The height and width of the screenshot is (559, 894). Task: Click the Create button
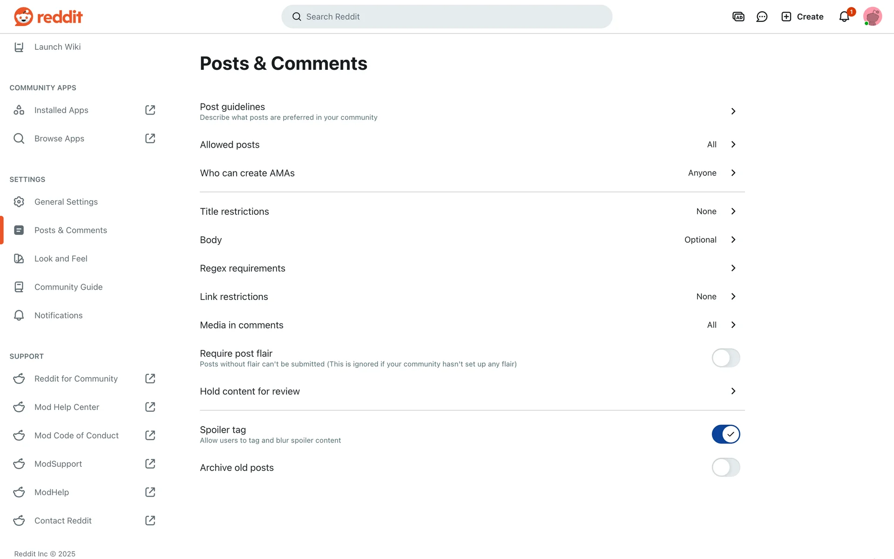click(x=802, y=17)
